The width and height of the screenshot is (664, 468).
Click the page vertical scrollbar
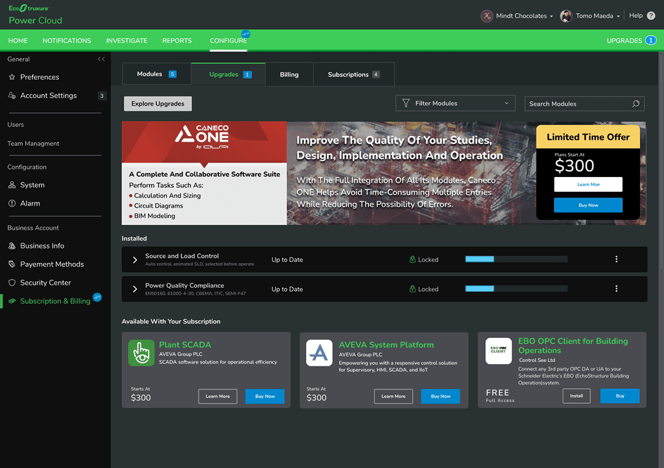(x=661, y=161)
